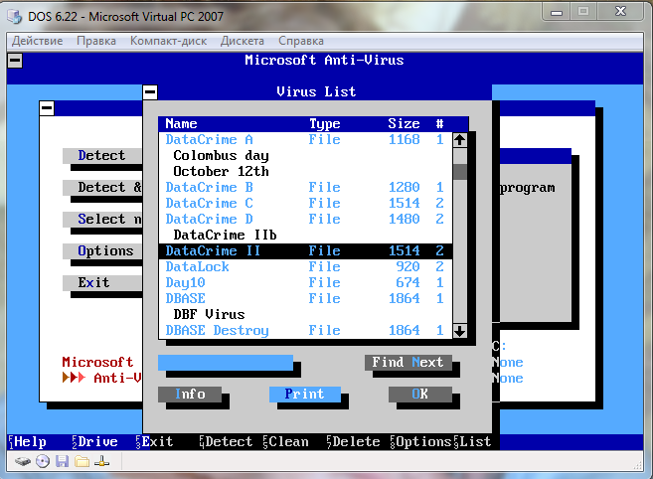
Task: Click F8 Options in the function key bar
Action: 421,442
